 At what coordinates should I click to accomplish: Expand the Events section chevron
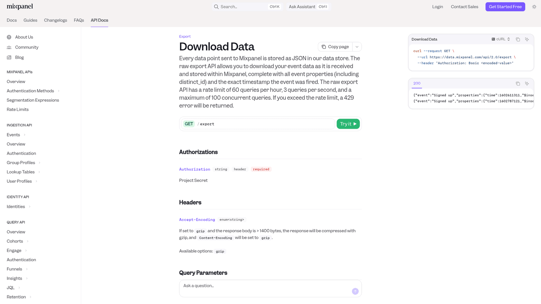[x=24, y=135]
